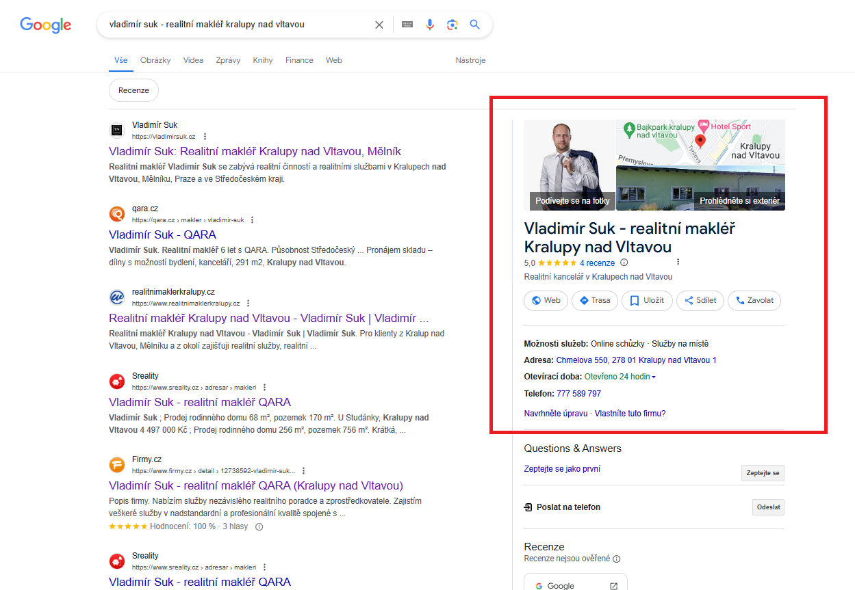Open the Firmy.cz result title link
This screenshot has height=590, width=855.
tap(256, 486)
